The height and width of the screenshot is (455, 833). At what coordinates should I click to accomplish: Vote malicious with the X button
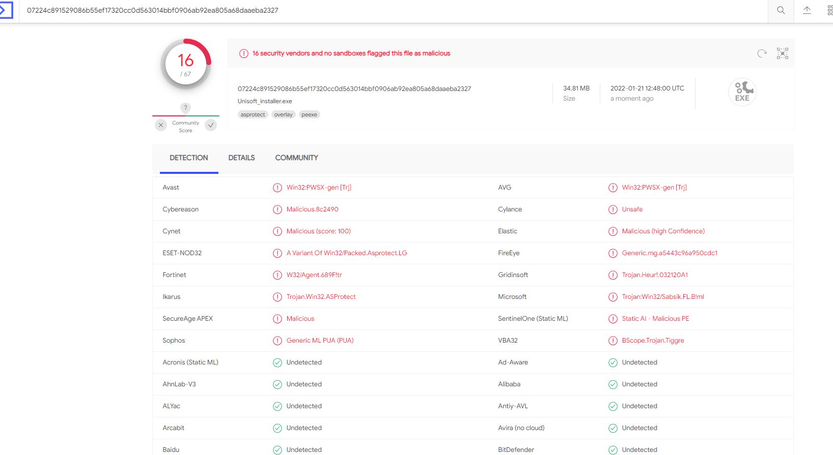(x=161, y=125)
